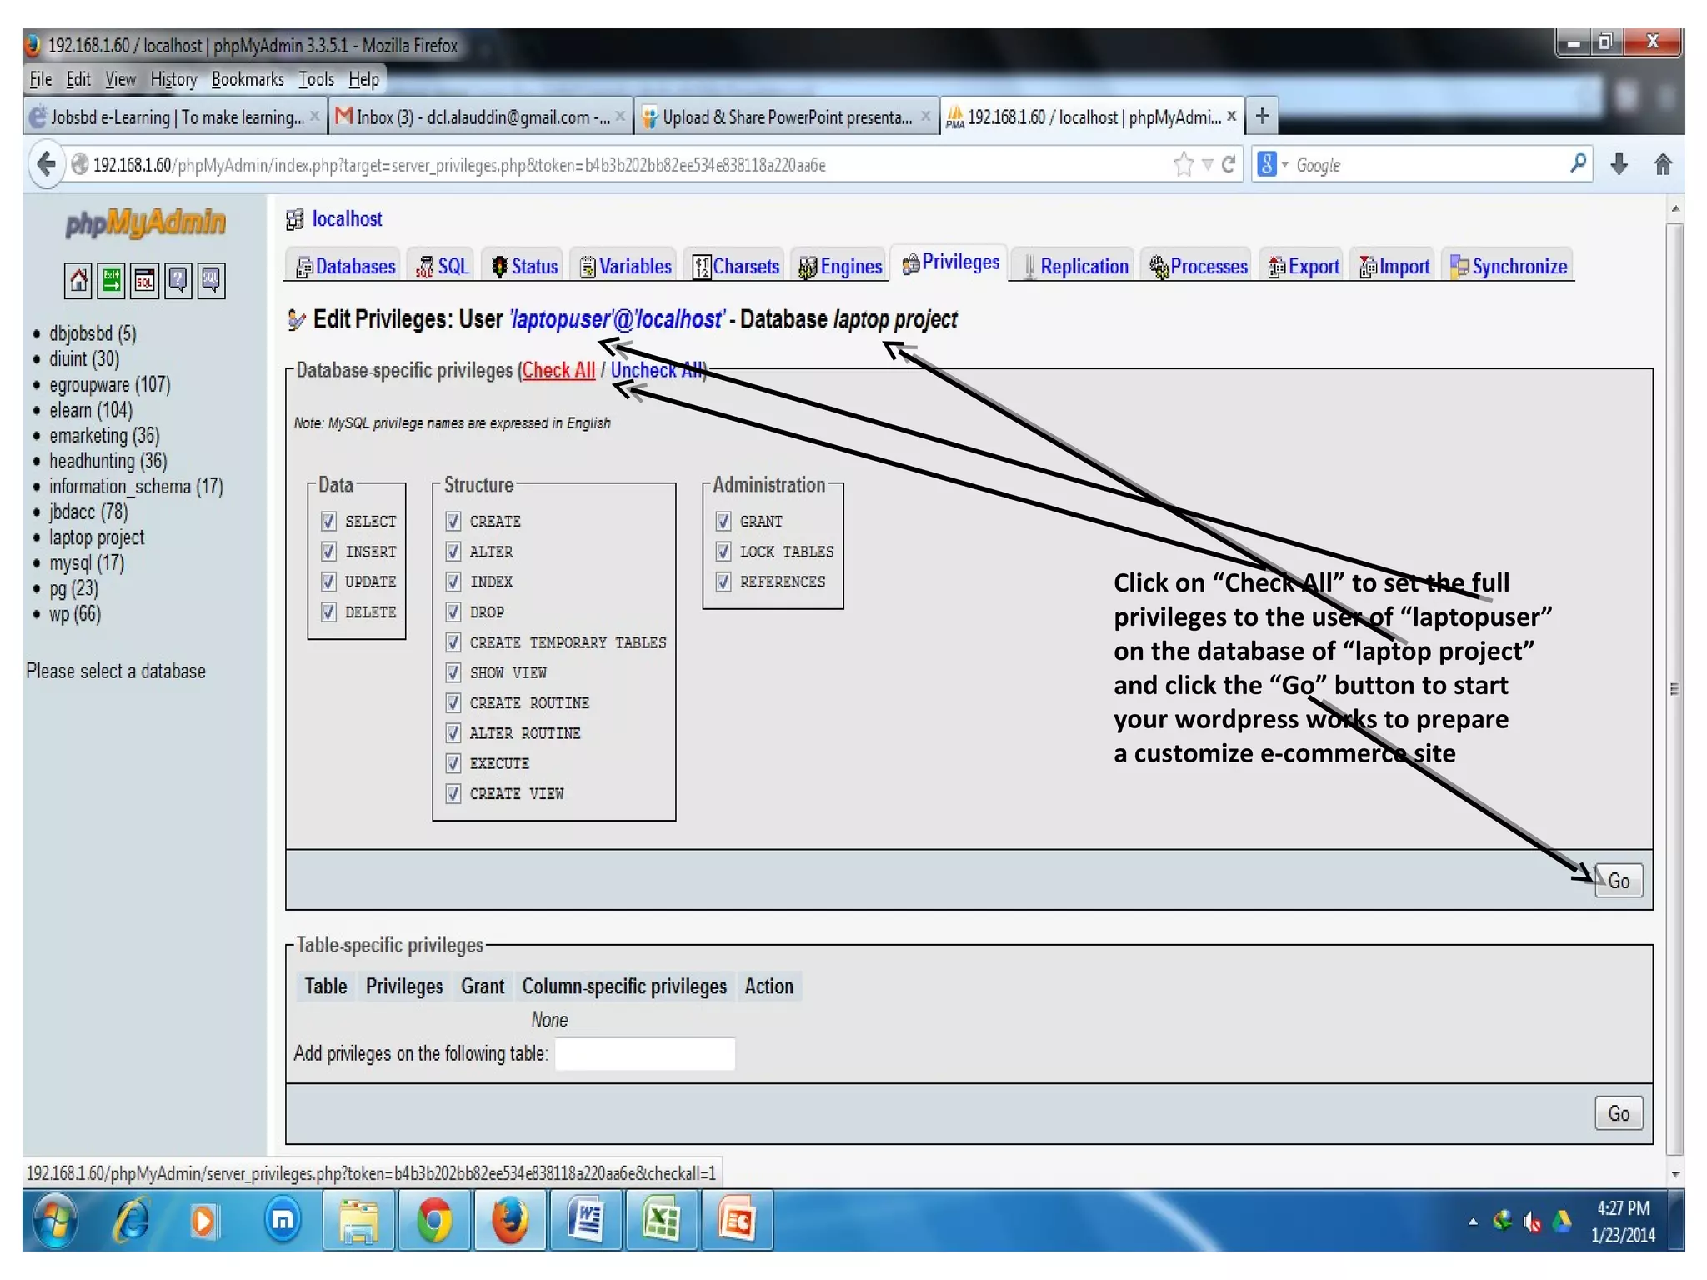Bookmark this page with star icon
This screenshot has width=1707, height=1280.
1183,164
